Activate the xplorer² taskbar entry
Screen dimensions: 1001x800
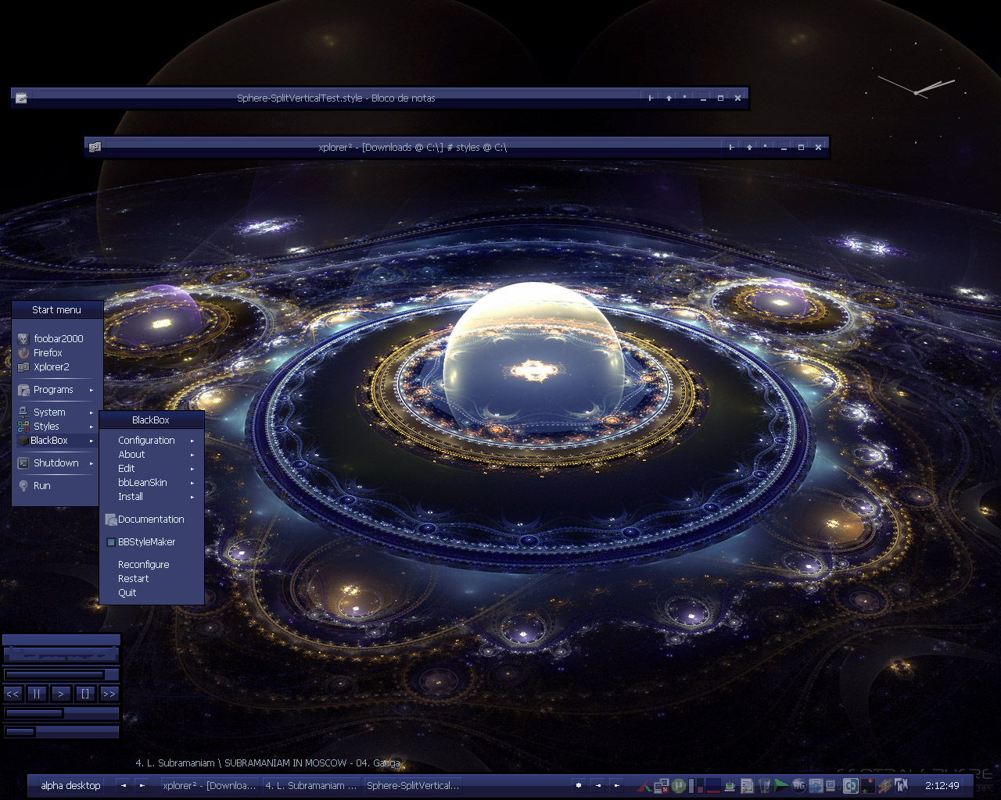tap(209, 785)
